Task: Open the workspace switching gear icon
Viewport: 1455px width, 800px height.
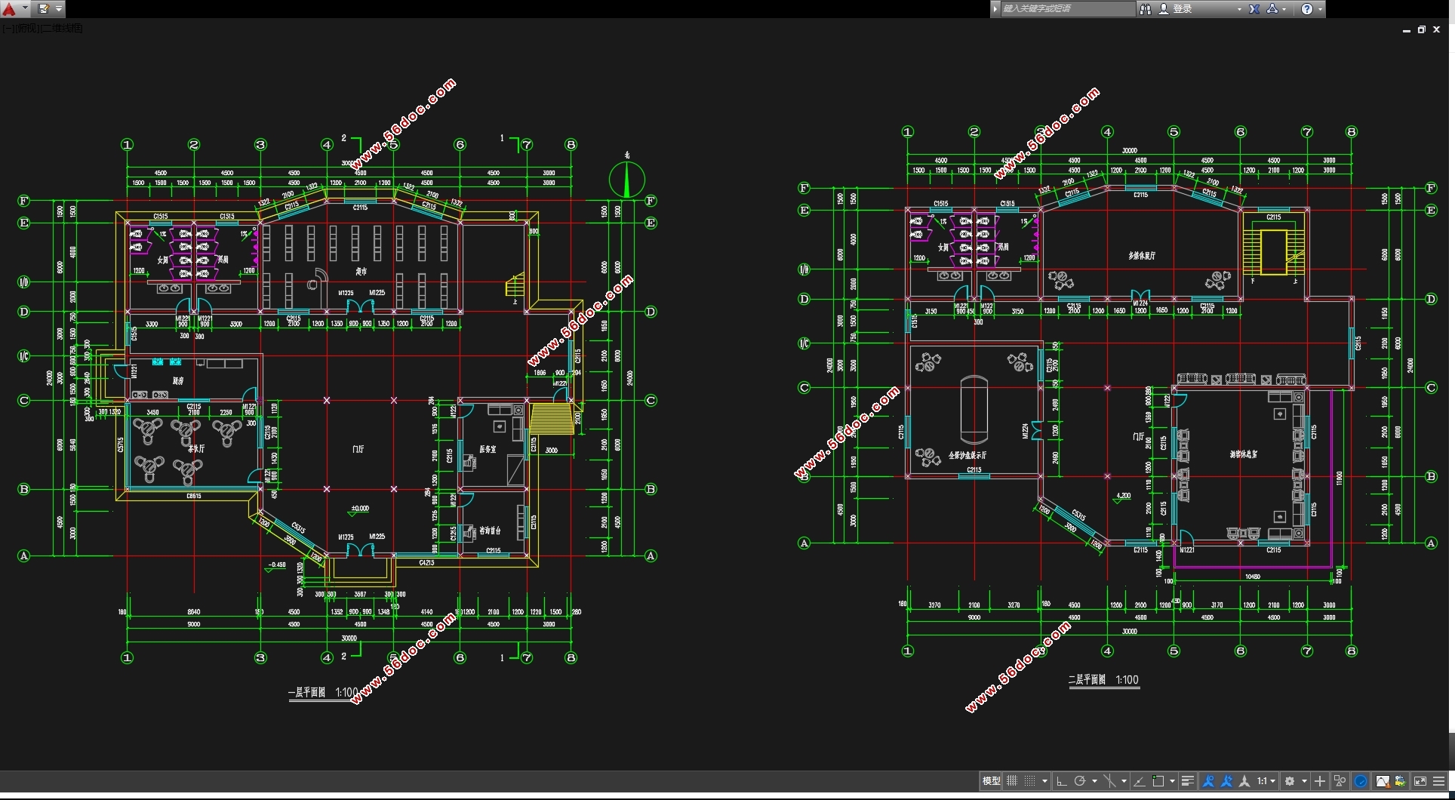Action: [1290, 781]
